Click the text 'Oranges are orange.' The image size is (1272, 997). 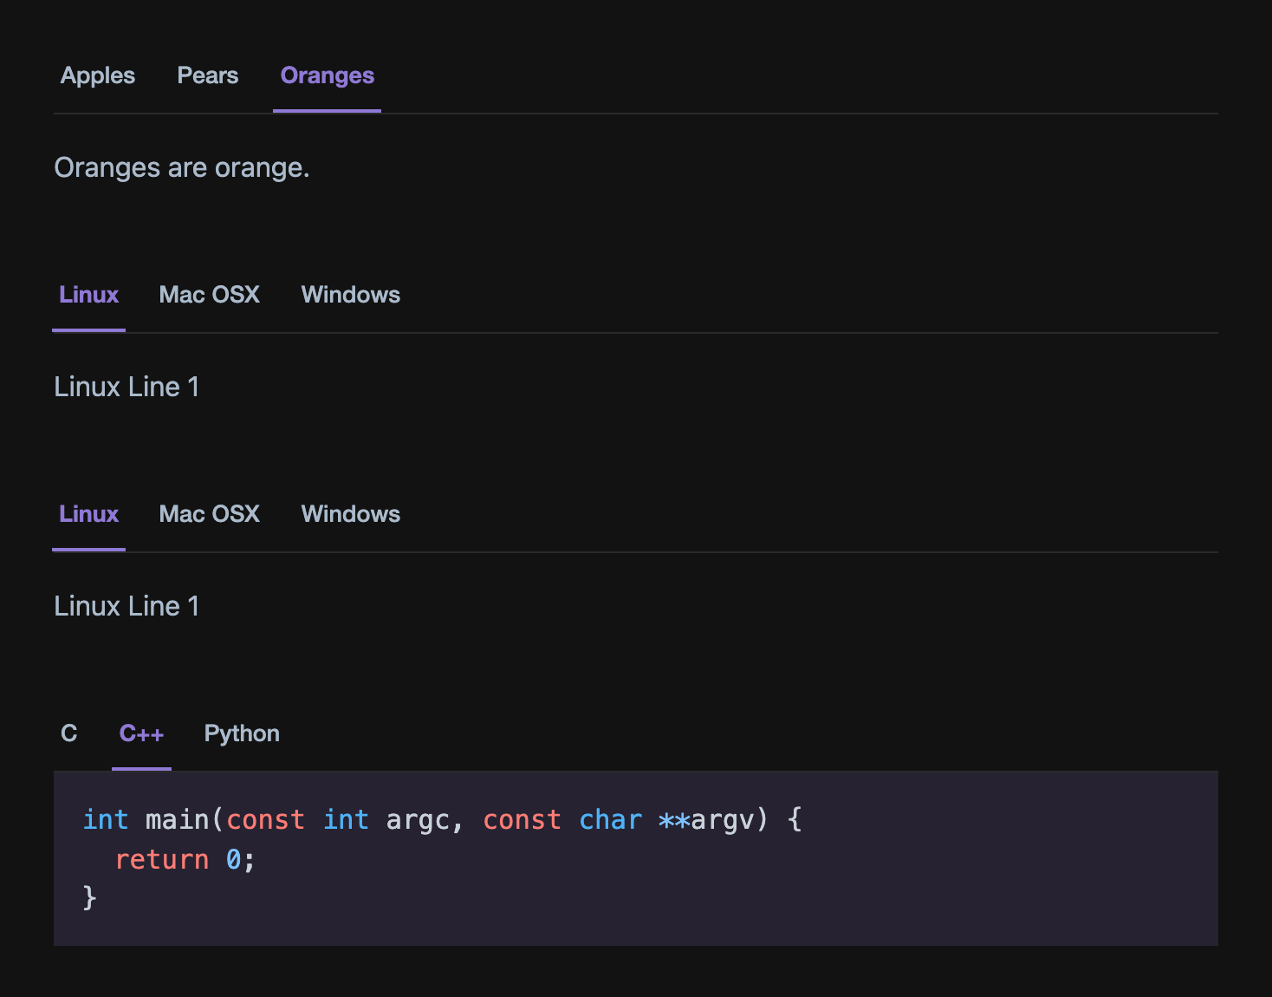pyautogui.click(x=182, y=167)
